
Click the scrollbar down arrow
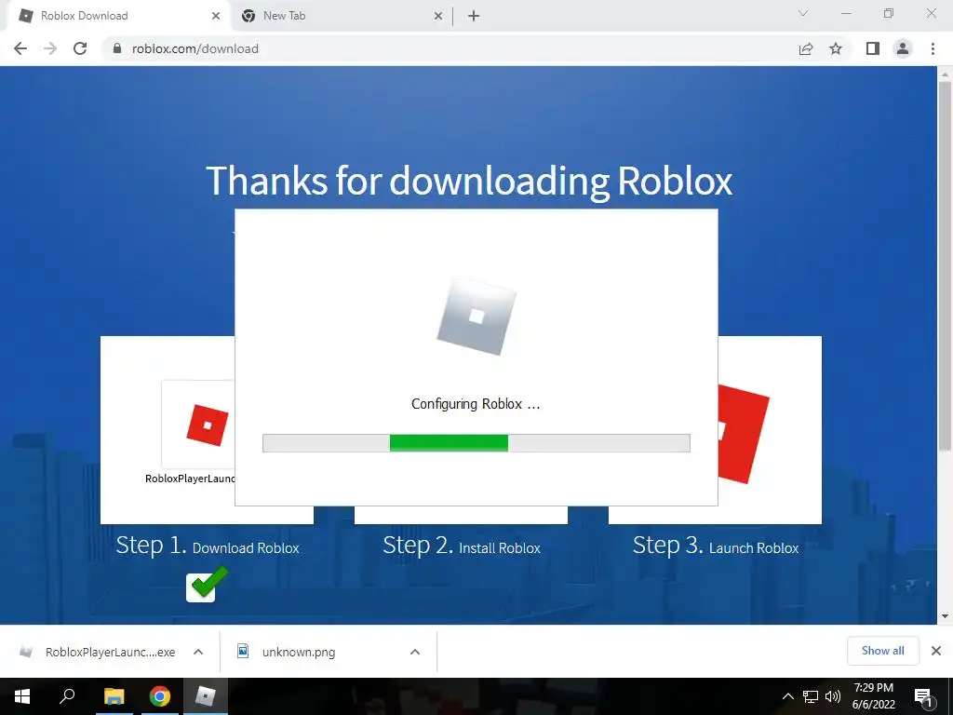945,616
